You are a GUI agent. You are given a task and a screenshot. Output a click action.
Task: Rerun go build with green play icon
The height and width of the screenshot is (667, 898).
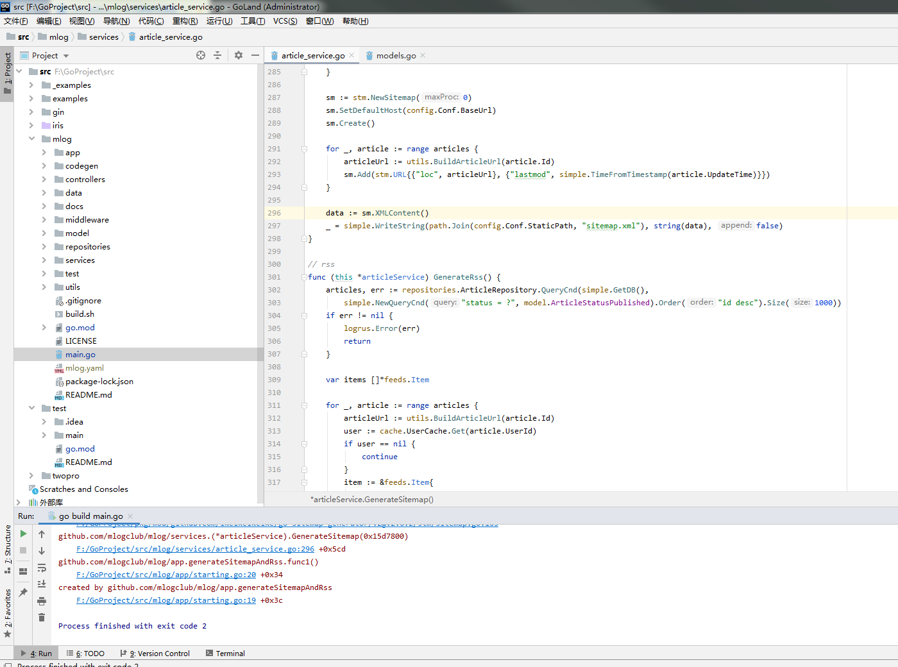click(x=23, y=534)
